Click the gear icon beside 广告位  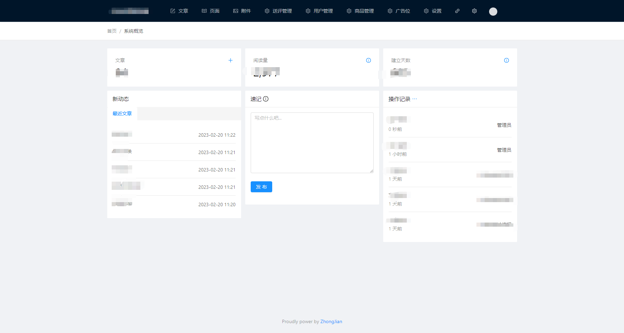[x=390, y=11]
